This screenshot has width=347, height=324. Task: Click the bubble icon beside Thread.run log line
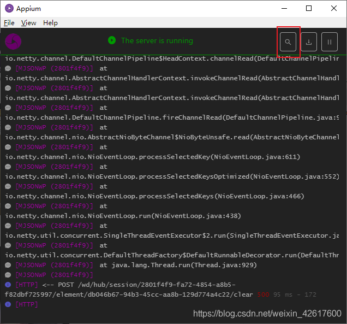click(8, 265)
